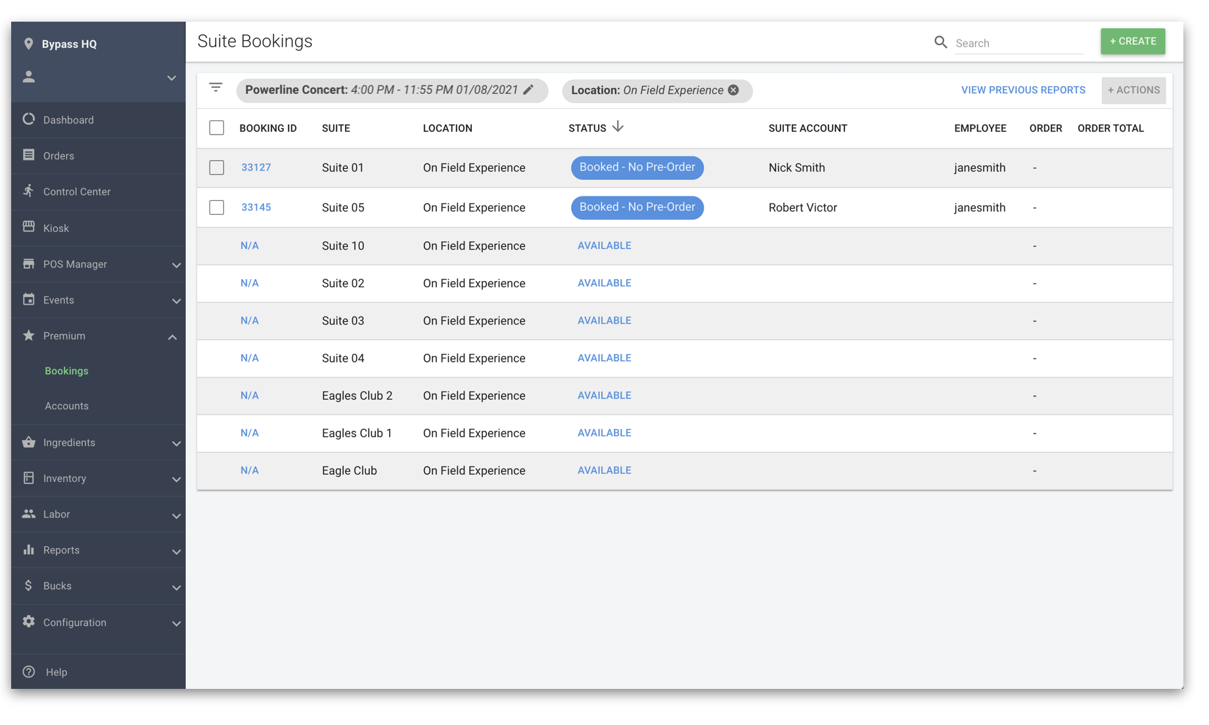Click the Labor people icon
This screenshot has width=1209, height=725.
click(x=28, y=514)
